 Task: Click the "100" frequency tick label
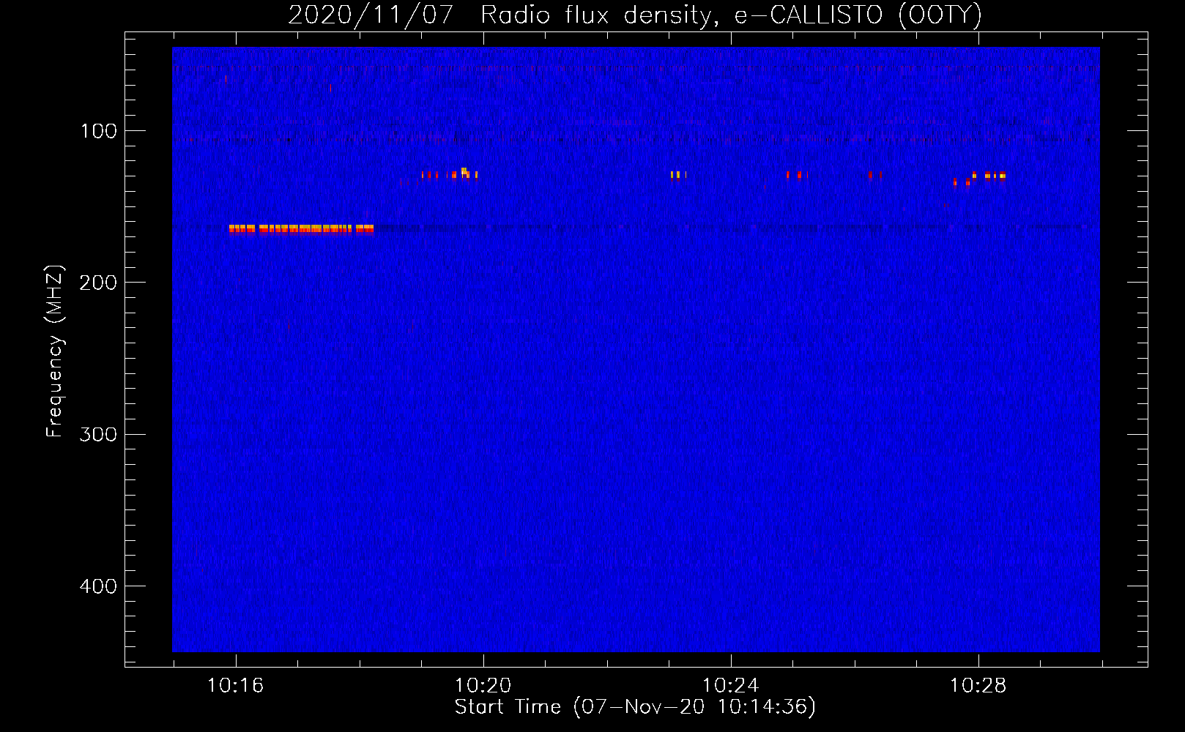click(x=99, y=131)
